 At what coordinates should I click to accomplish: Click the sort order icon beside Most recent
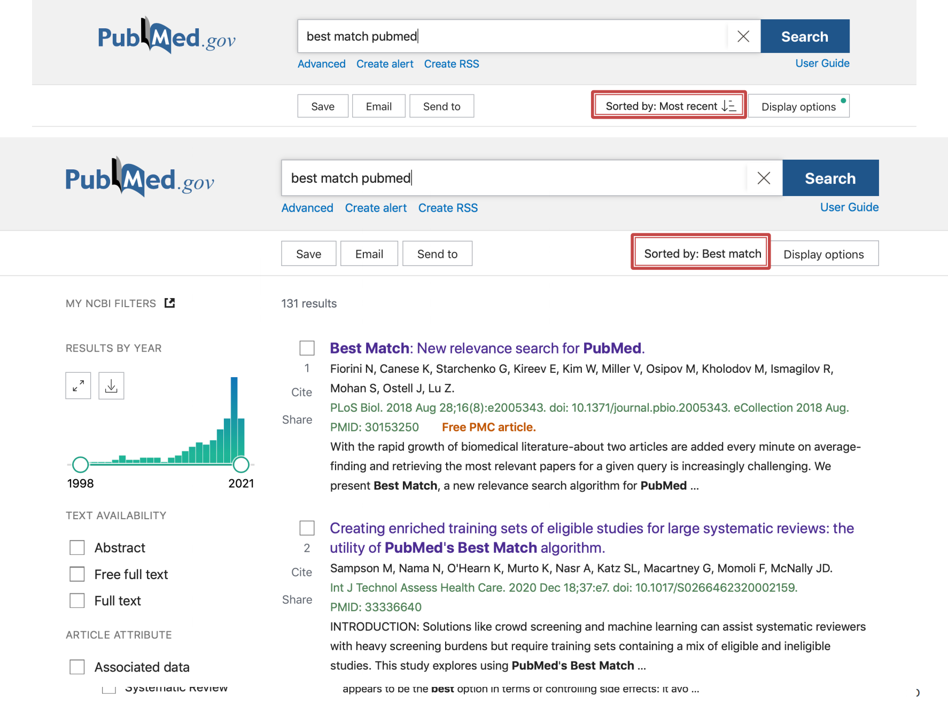click(729, 106)
